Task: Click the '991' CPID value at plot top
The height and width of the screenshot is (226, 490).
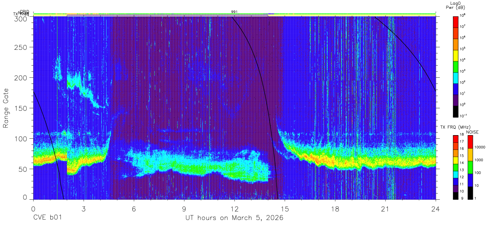Action: [234, 12]
